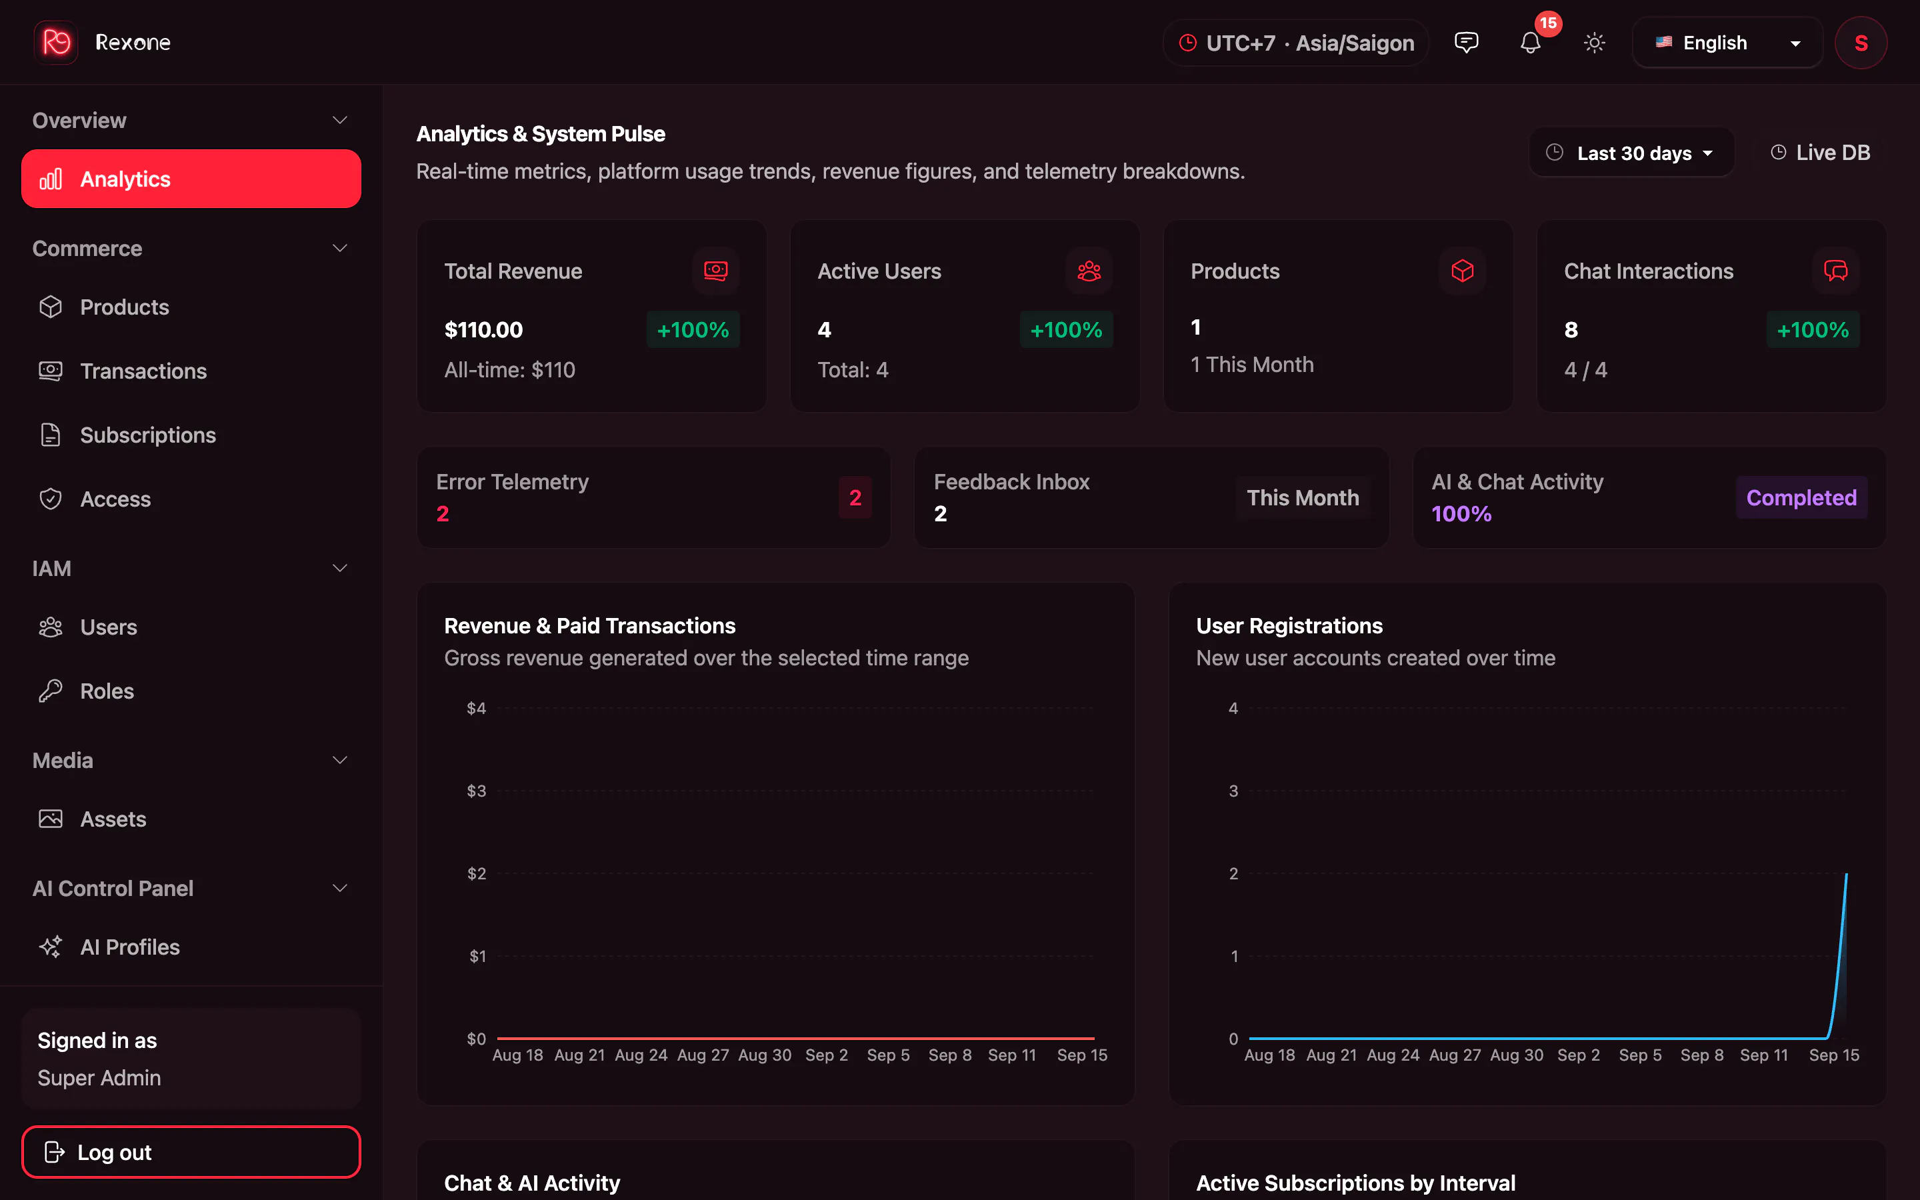Click the Rexone logo icon
The height and width of the screenshot is (1200, 1920).
point(55,42)
